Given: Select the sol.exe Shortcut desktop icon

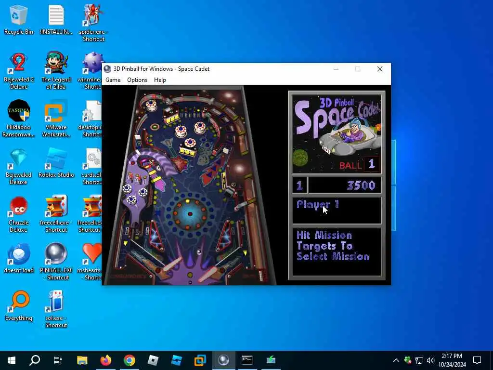Looking at the screenshot, I should (56, 309).
